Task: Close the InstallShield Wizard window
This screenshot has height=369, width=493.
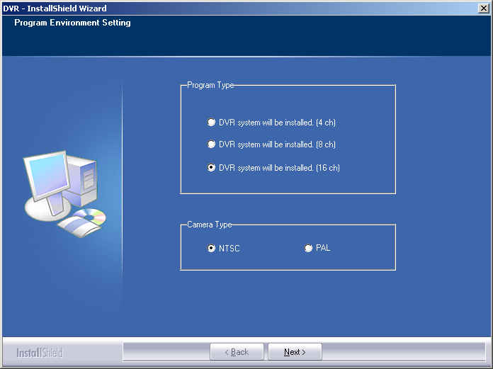Action: pos(483,8)
